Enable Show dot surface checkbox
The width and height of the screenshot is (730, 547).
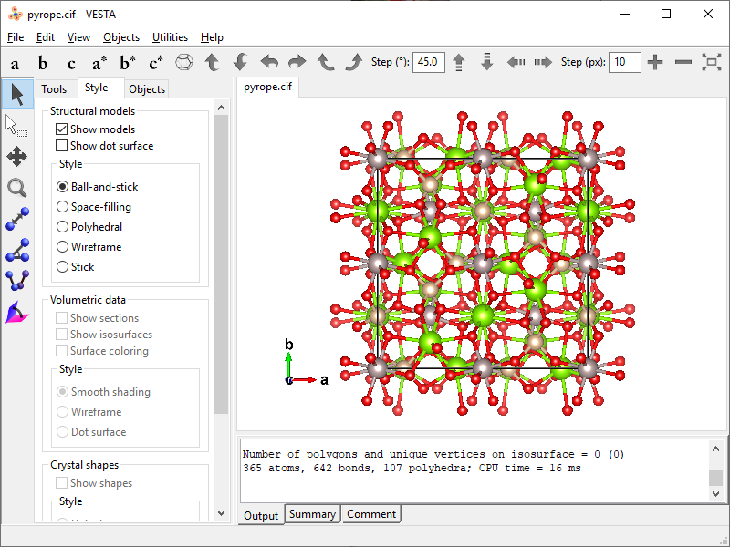(x=62, y=146)
